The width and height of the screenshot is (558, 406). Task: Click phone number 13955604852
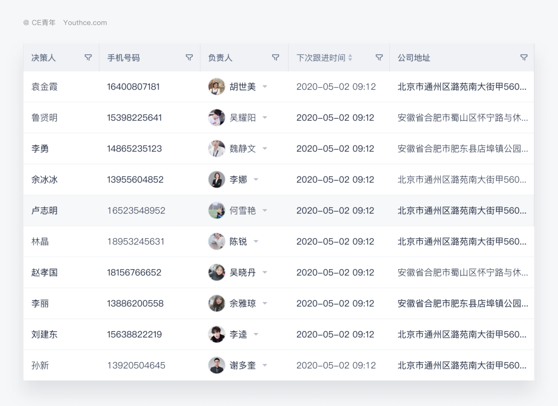coord(135,179)
